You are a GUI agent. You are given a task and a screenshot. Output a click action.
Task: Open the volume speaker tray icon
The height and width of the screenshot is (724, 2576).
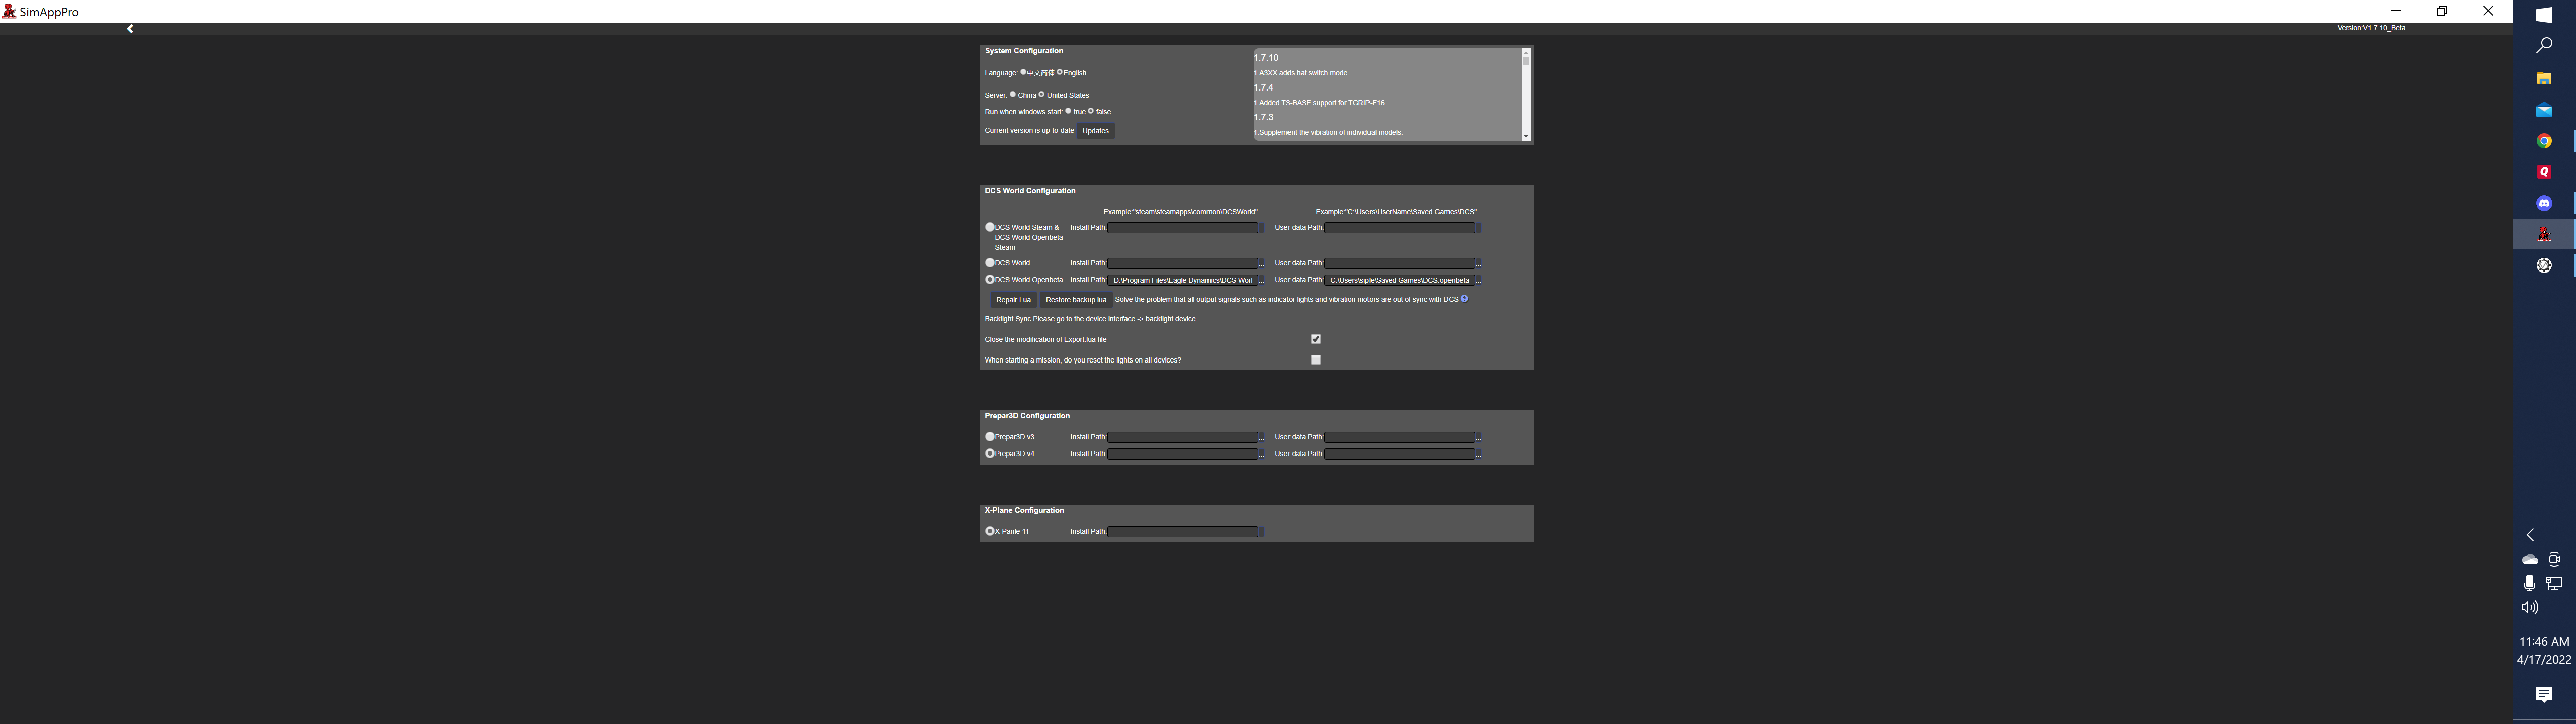[x=2530, y=607]
